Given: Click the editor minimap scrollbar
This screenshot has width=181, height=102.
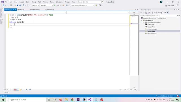Looking at the screenshot, I should [134, 45].
